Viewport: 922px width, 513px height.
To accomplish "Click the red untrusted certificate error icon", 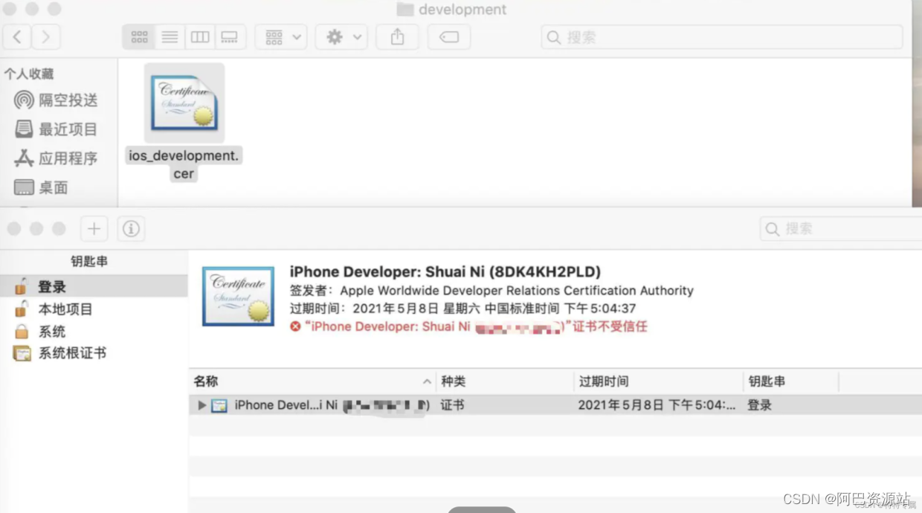I will click(295, 326).
